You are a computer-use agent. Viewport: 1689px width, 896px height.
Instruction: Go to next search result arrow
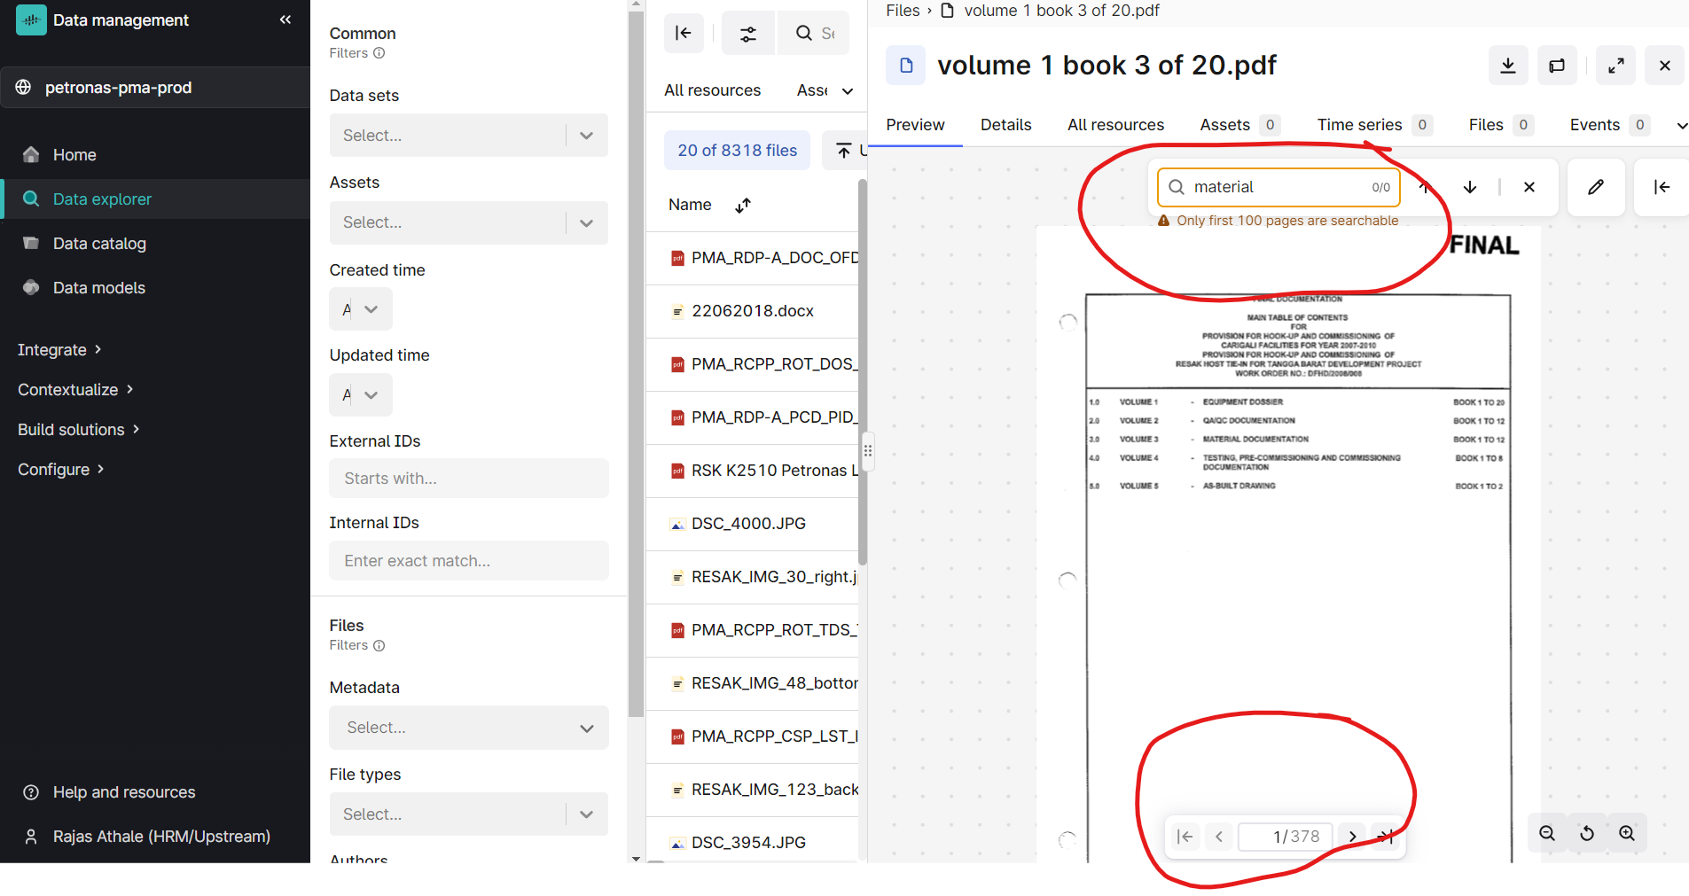coord(1469,187)
